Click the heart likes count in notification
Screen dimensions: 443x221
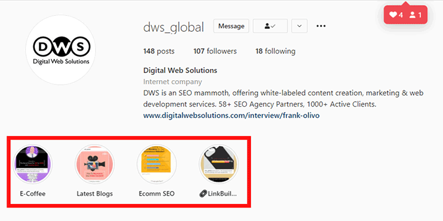click(x=396, y=15)
